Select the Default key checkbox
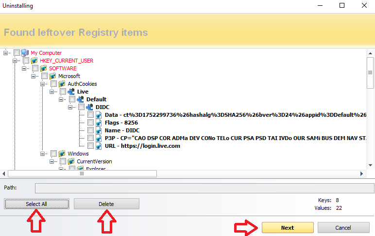The height and width of the screenshot is (236, 375). (72, 99)
